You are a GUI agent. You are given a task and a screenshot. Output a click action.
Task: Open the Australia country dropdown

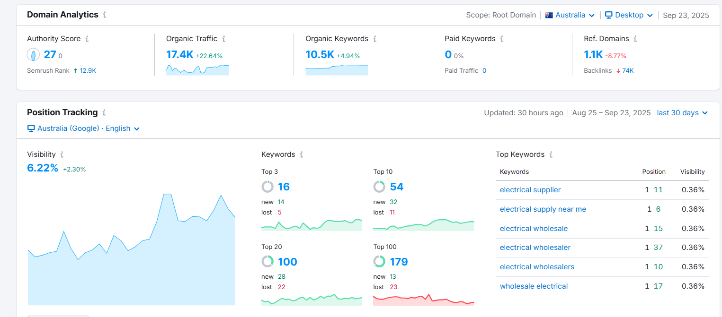pyautogui.click(x=570, y=15)
